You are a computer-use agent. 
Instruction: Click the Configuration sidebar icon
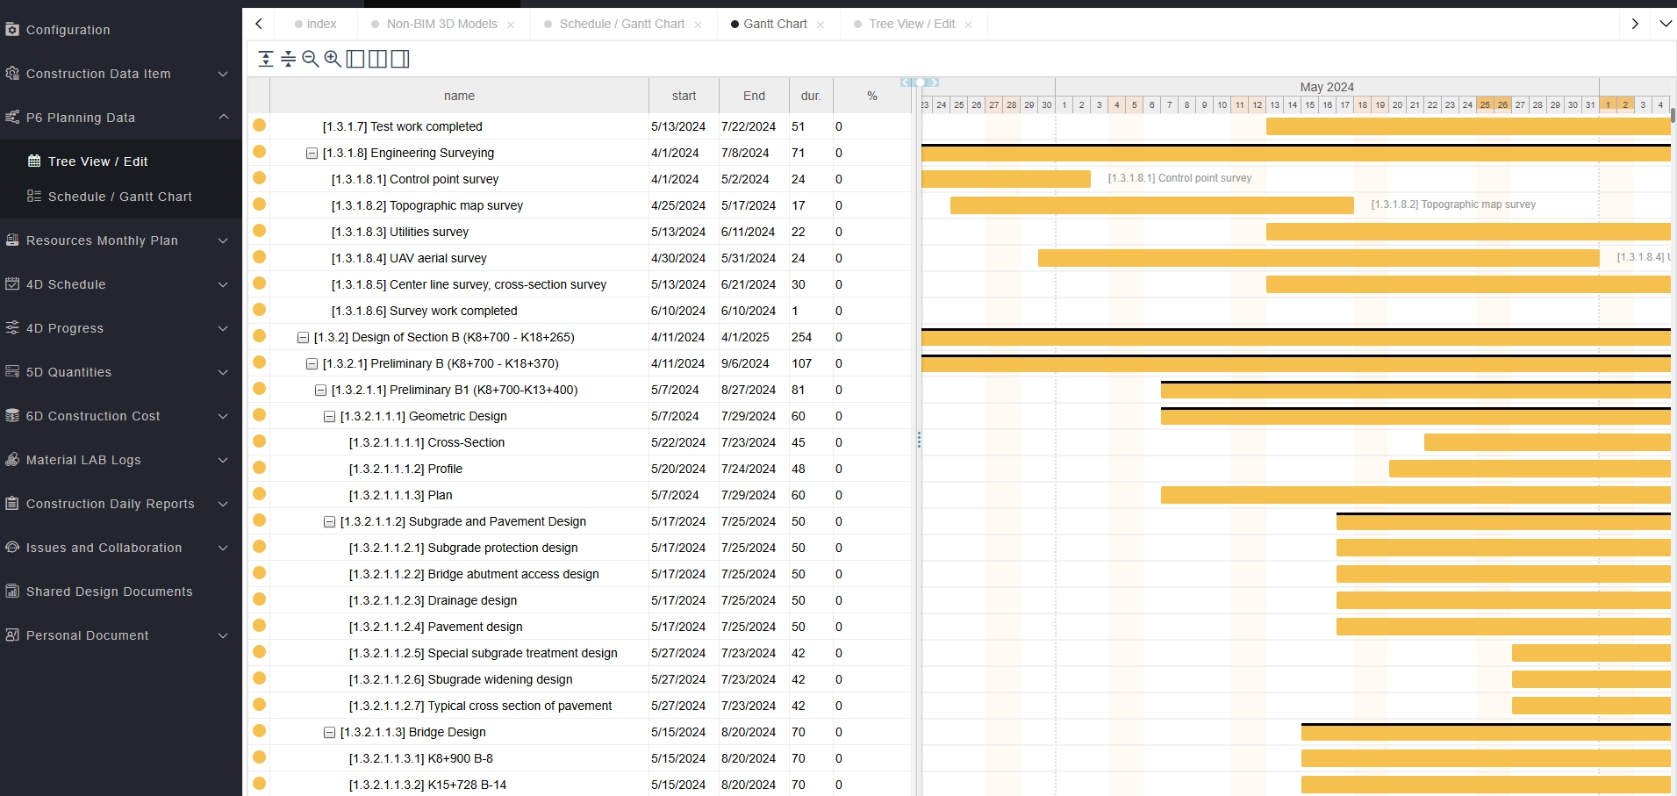12,29
